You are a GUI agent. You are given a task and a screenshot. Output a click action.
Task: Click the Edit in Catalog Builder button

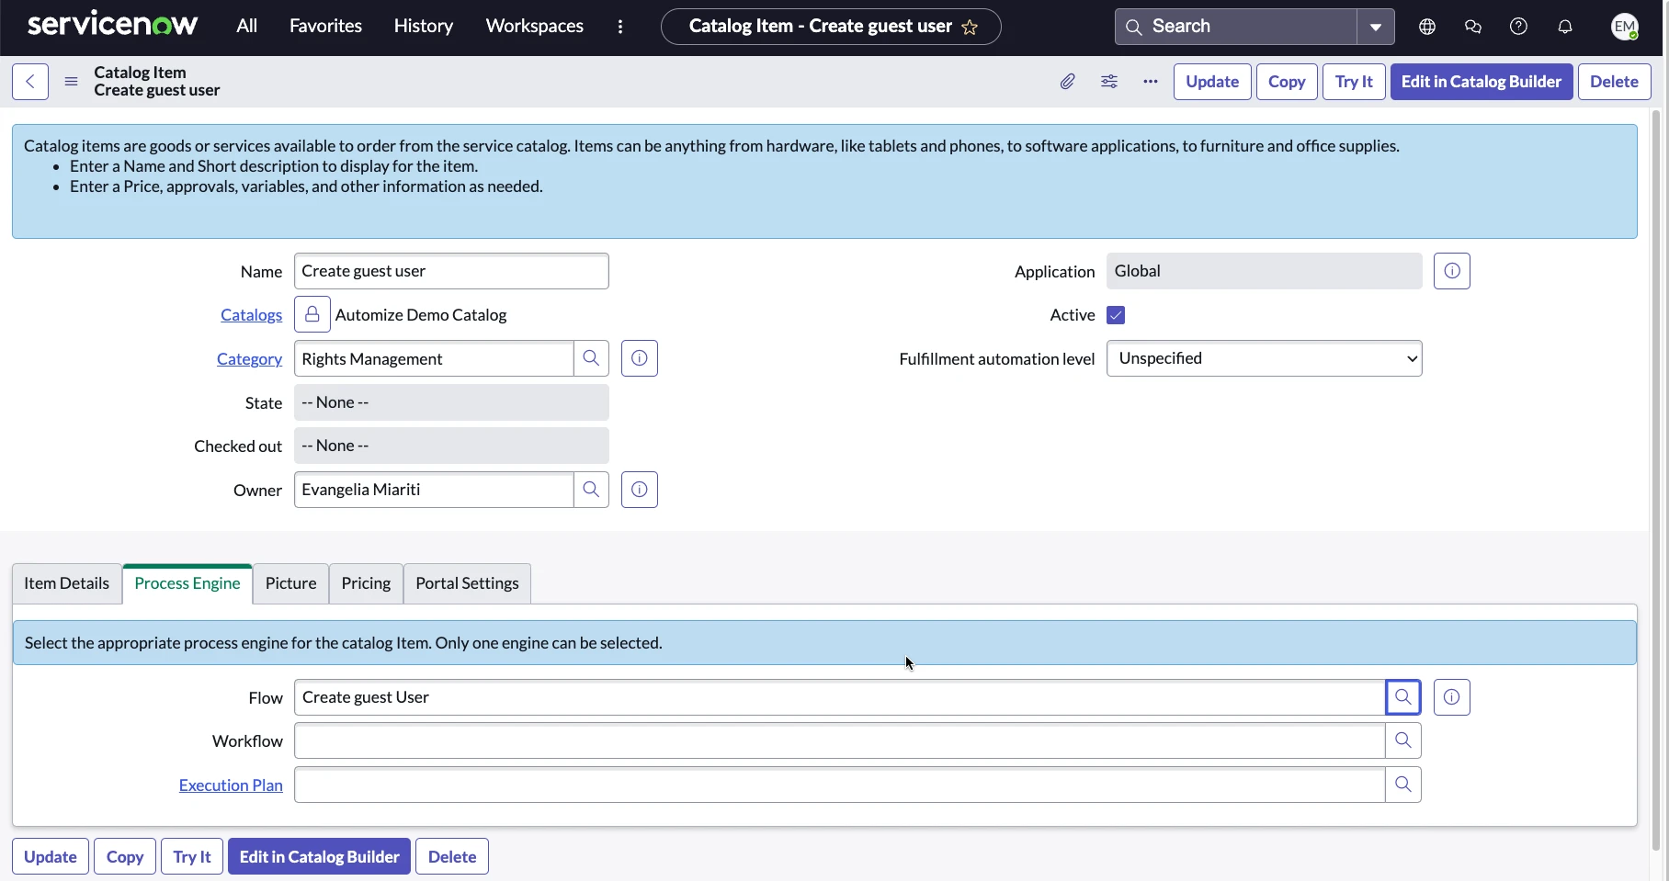coord(1481,82)
